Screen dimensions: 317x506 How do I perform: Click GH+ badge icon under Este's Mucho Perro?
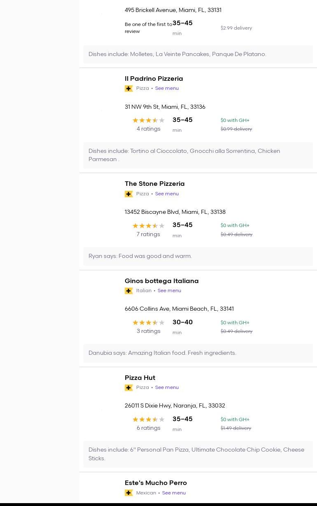pos(128,493)
